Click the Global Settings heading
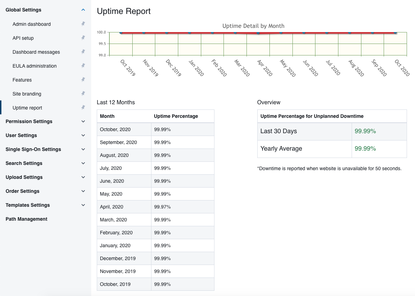The height and width of the screenshot is (296, 415). pyautogui.click(x=23, y=10)
